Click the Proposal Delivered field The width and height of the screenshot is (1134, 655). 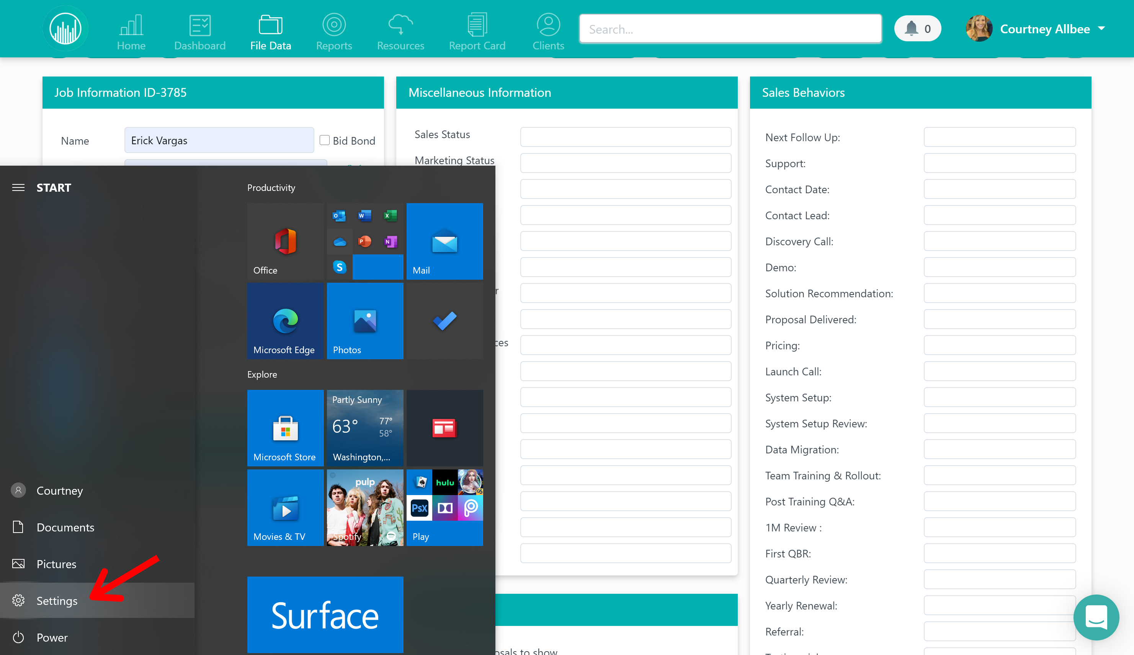[x=1000, y=319]
